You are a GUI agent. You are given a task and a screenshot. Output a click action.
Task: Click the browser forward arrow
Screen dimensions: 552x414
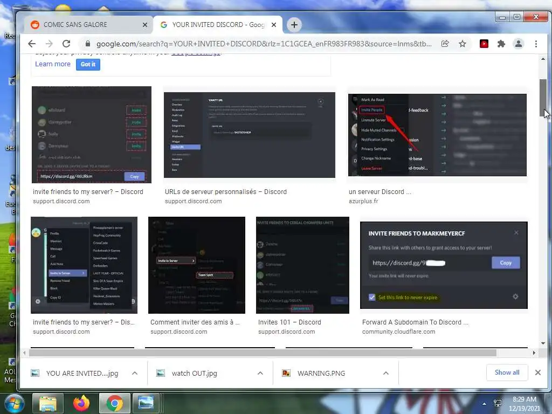pos(49,44)
